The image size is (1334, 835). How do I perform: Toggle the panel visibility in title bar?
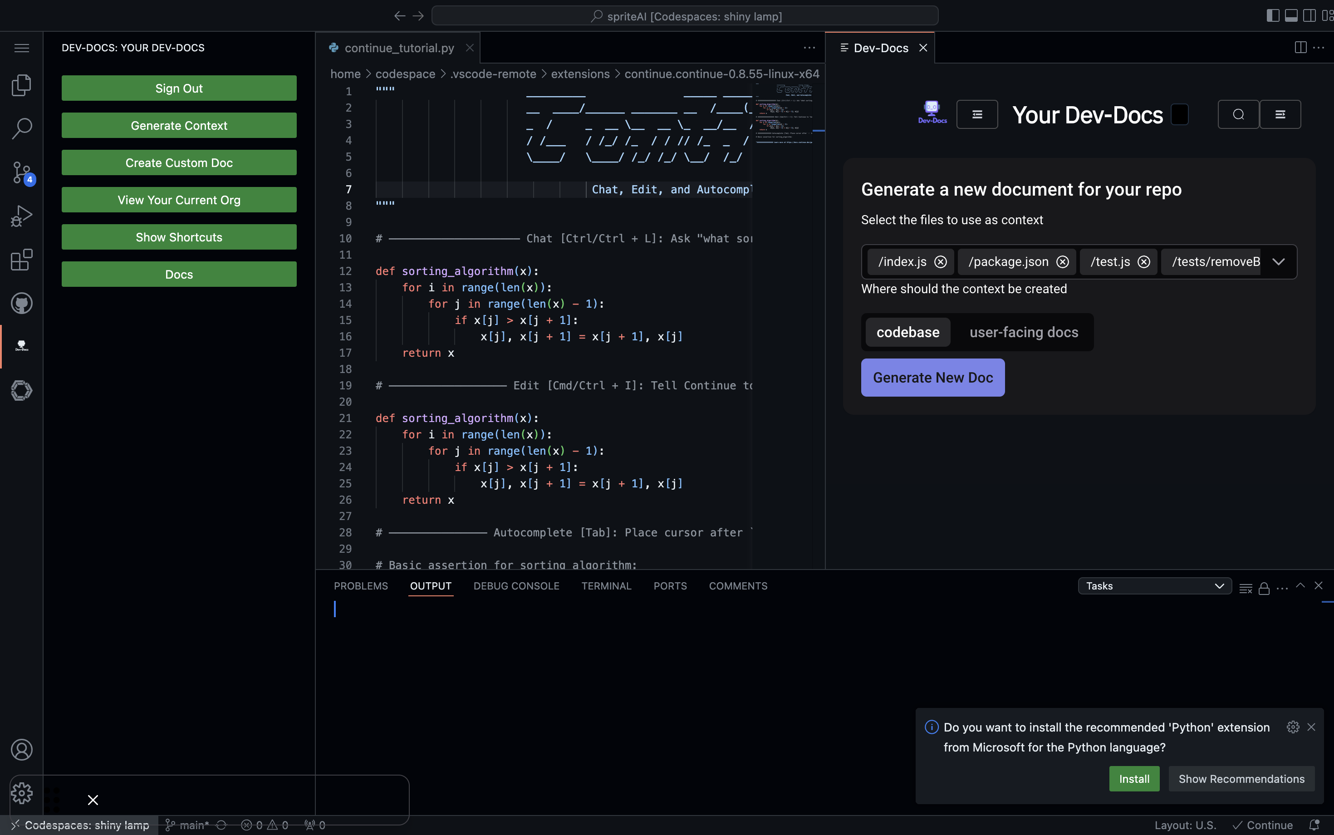pyautogui.click(x=1291, y=15)
